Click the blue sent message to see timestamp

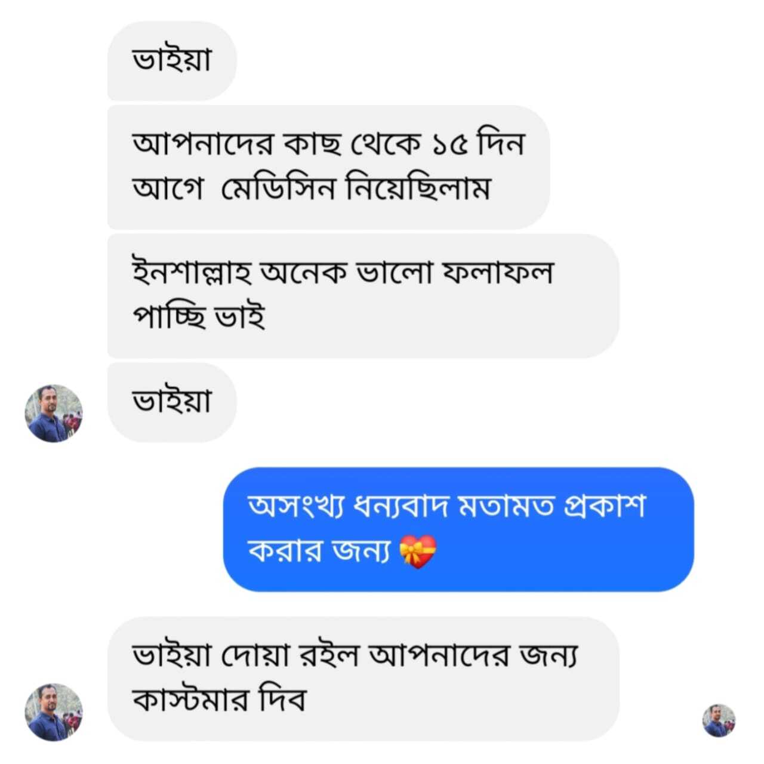pos(460,528)
